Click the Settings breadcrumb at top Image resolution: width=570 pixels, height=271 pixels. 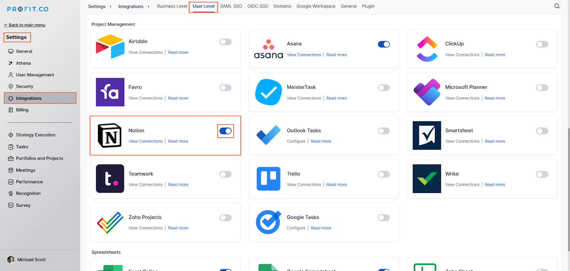(97, 6)
